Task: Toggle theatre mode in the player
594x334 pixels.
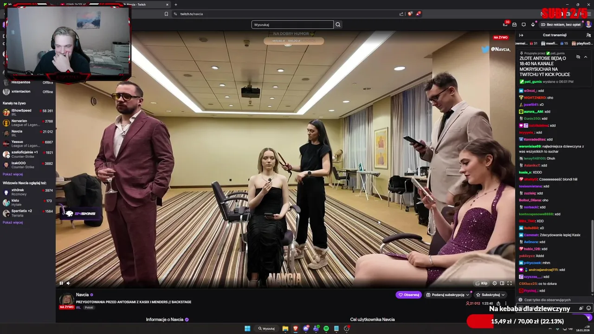Action: (x=502, y=283)
